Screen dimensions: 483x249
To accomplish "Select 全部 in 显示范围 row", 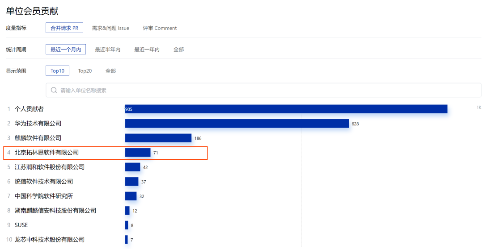I will 110,71.
